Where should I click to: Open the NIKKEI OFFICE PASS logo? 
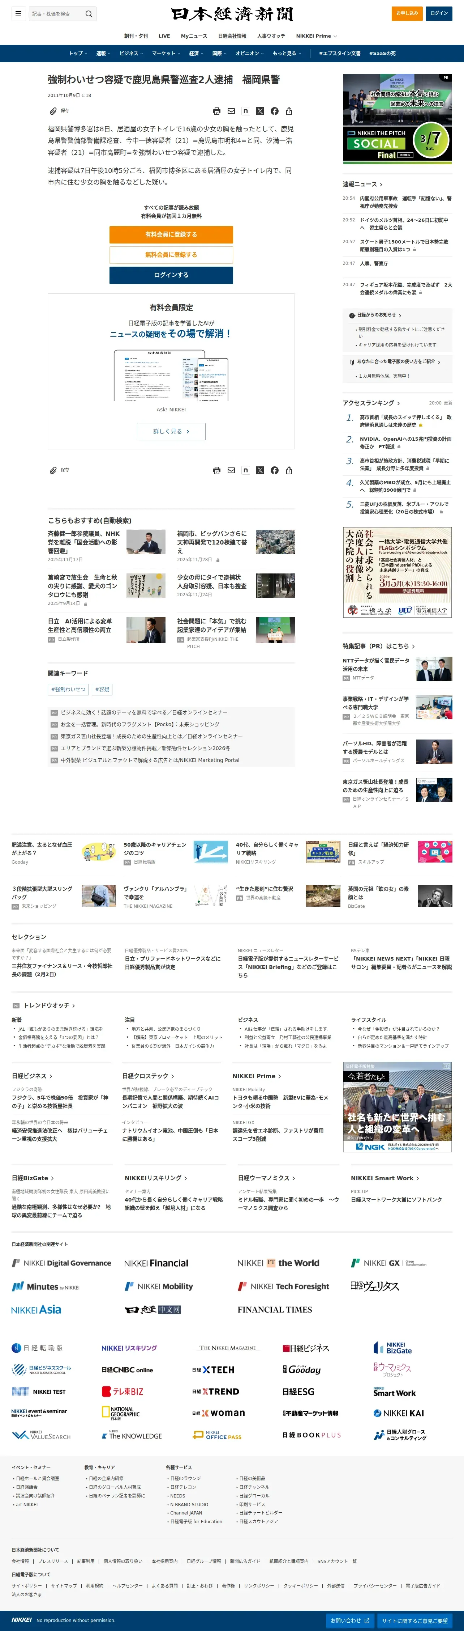tap(218, 1435)
